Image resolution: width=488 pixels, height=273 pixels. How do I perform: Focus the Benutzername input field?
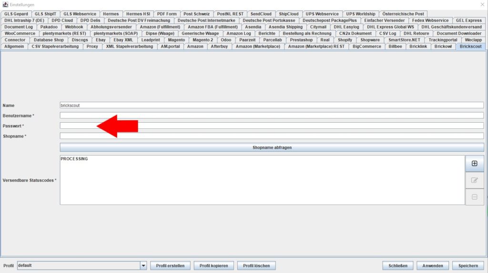[272, 116]
